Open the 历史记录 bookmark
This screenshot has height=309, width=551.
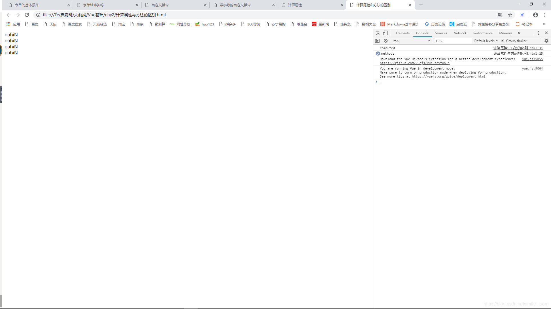click(435, 24)
